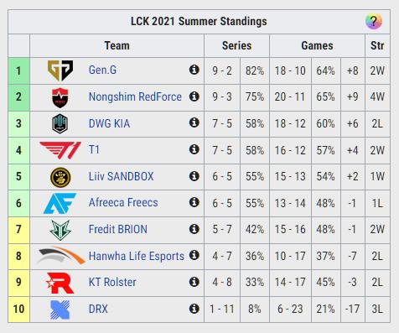
Task: Follow the KT Rolster link
Action: [x=112, y=282]
